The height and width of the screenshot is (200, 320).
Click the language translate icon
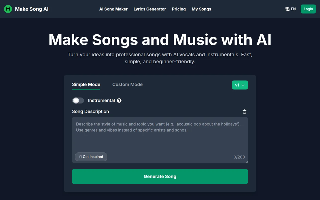pos(287,9)
